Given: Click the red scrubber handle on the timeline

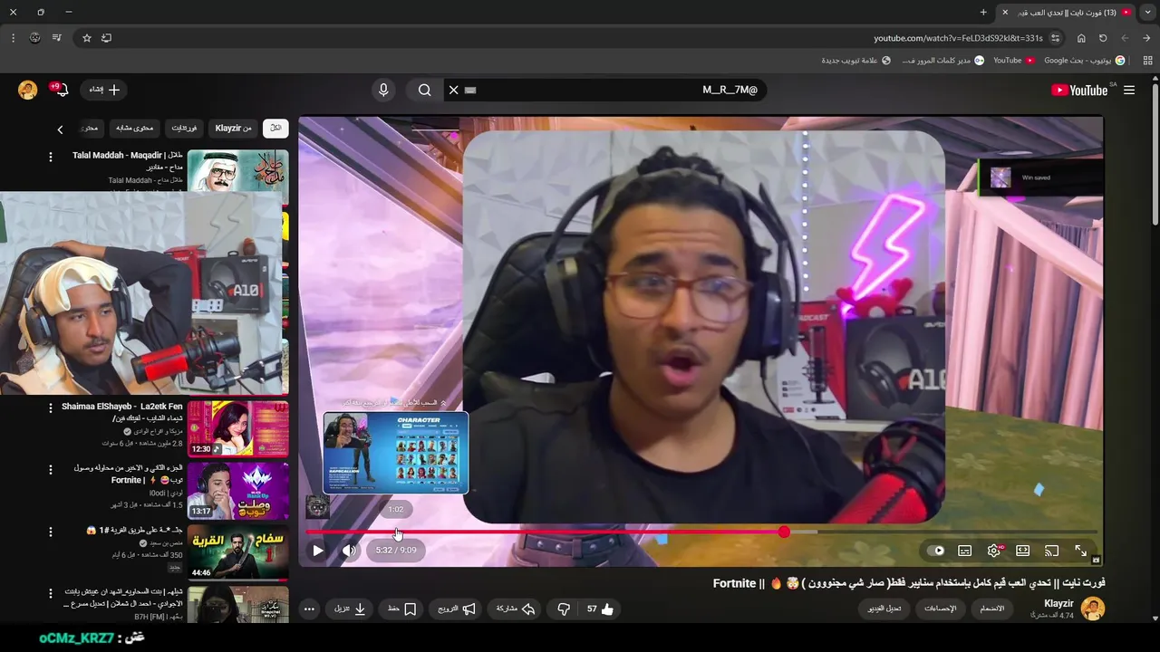Looking at the screenshot, I should click(784, 532).
